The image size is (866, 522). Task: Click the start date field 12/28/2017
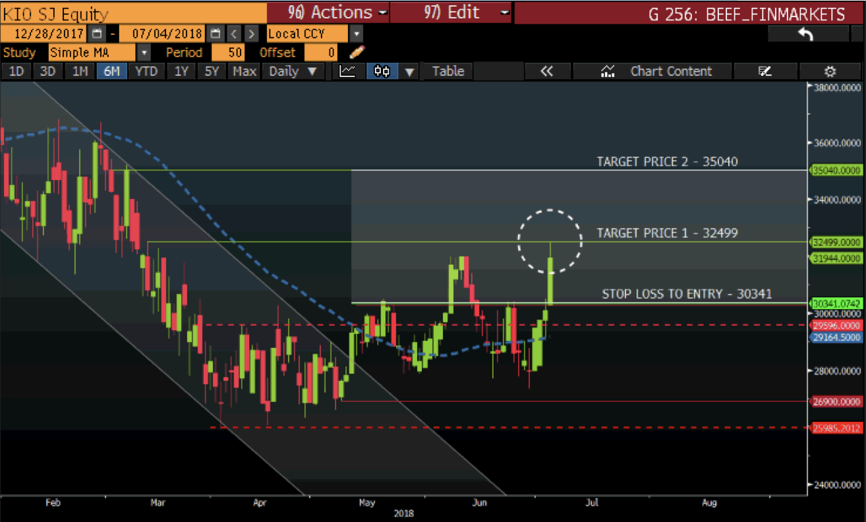pos(45,34)
